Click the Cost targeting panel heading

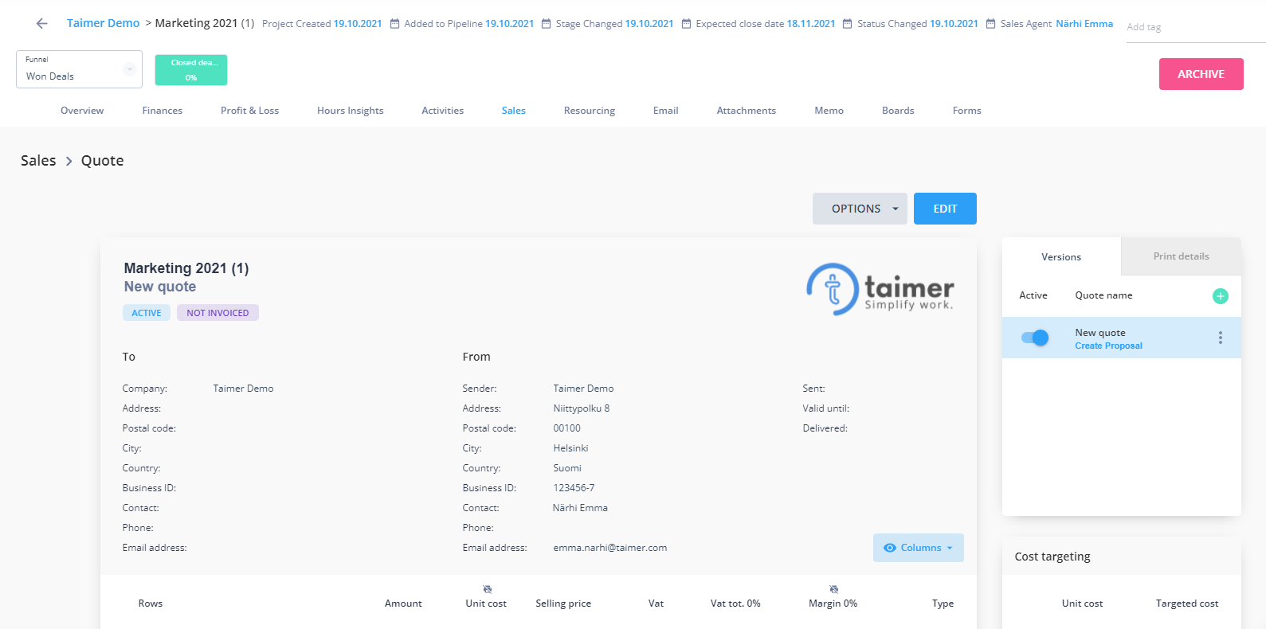1052,557
